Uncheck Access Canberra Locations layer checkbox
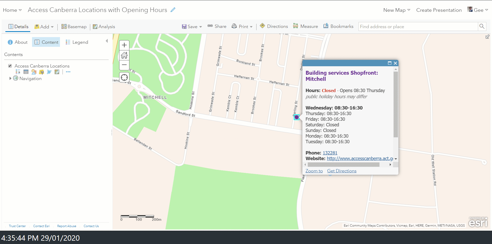The width and height of the screenshot is (492, 244). click(10, 66)
